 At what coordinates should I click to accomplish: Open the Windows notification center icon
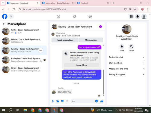[x=146, y=110]
